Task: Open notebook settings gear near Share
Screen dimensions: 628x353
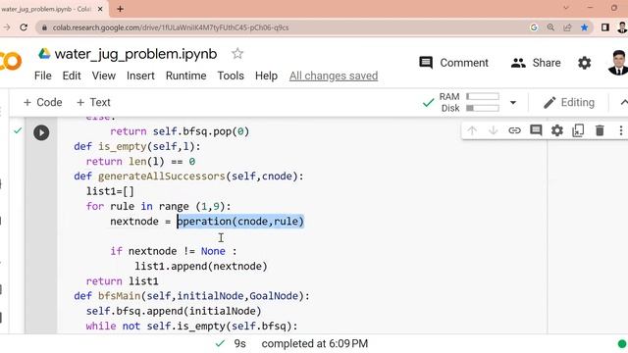Action: [x=585, y=63]
